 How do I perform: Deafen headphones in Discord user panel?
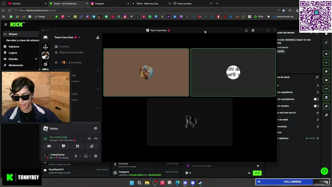(x=86, y=156)
